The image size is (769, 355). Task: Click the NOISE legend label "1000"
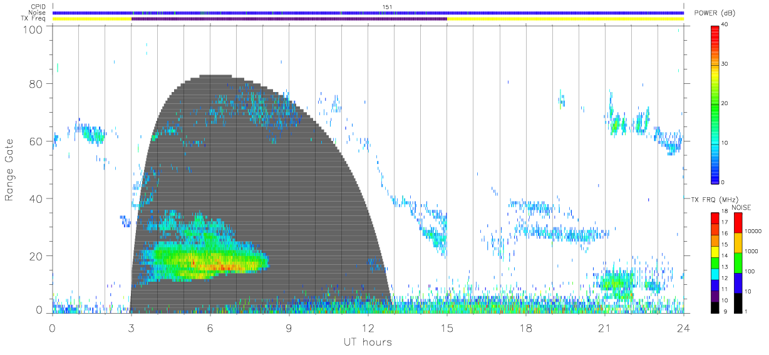750,252
